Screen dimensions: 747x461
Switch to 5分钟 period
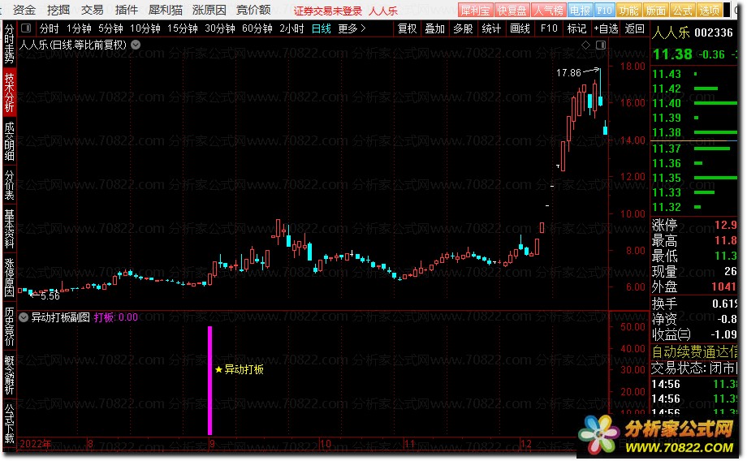(x=110, y=28)
